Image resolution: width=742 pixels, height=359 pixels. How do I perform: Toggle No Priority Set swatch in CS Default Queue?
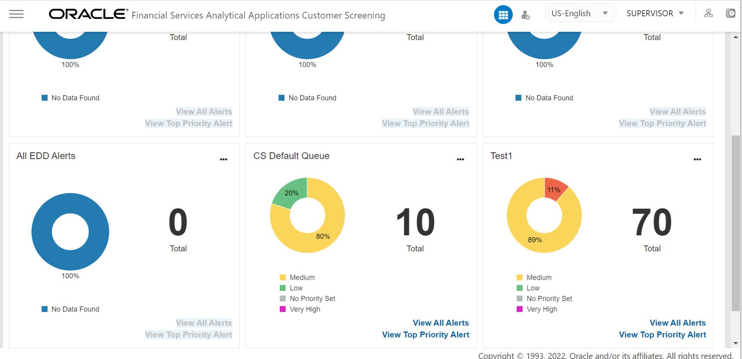pyautogui.click(x=282, y=299)
